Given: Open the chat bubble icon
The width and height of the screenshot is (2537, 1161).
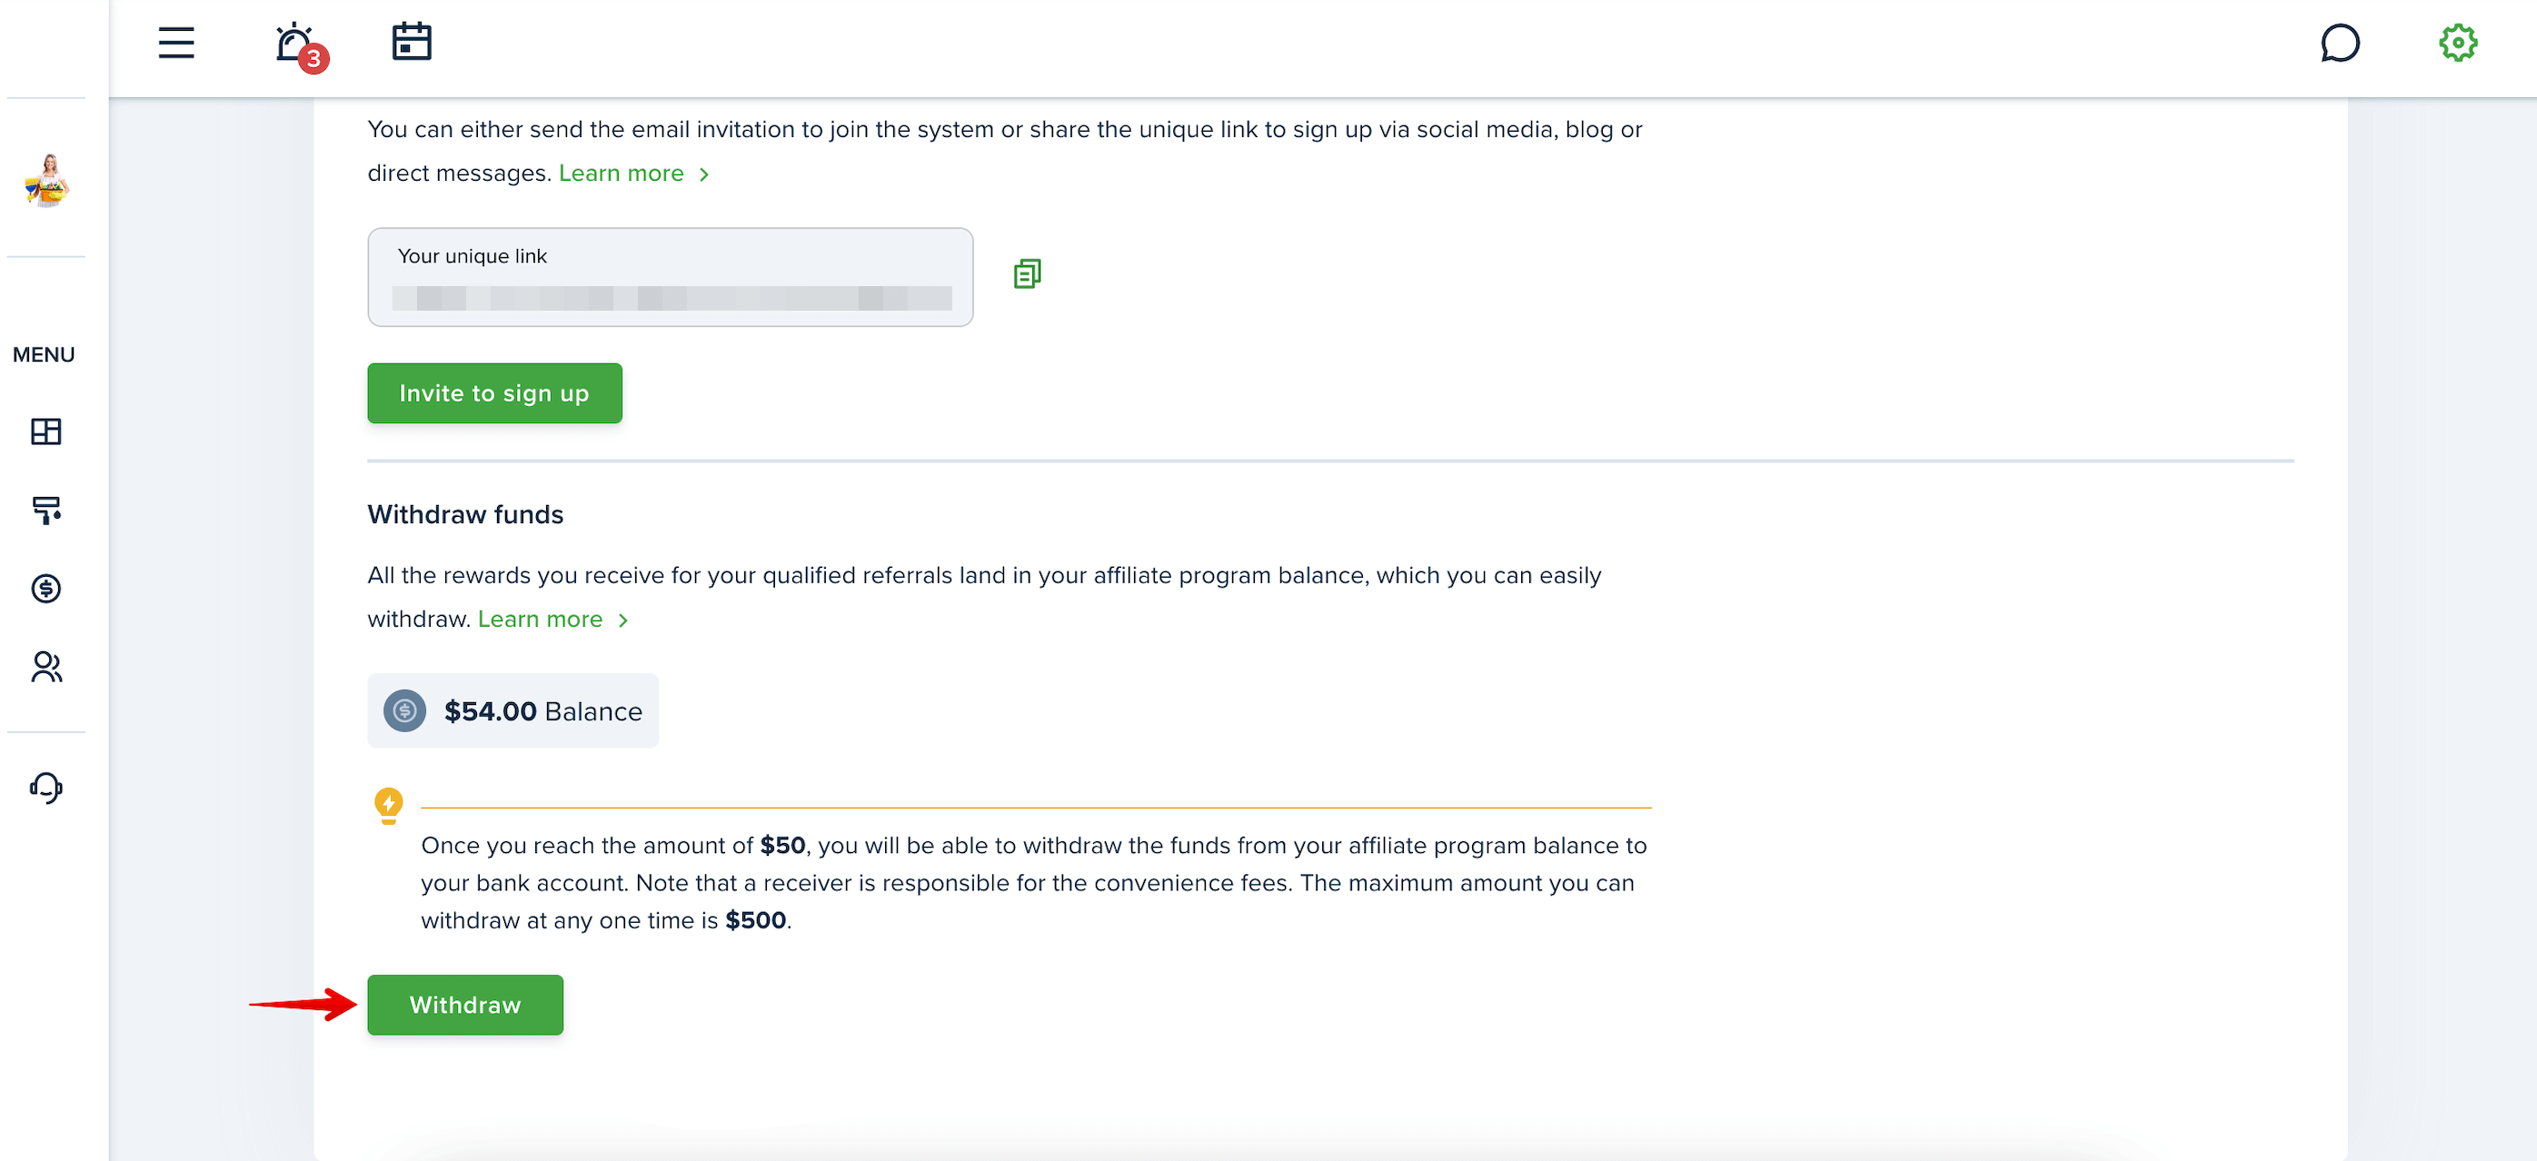Looking at the screenshot, I should tap(2339, 43).
